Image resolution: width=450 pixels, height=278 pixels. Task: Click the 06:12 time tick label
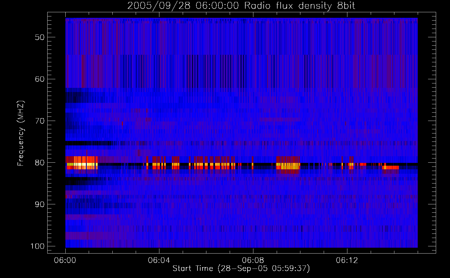tap(347, 260)
